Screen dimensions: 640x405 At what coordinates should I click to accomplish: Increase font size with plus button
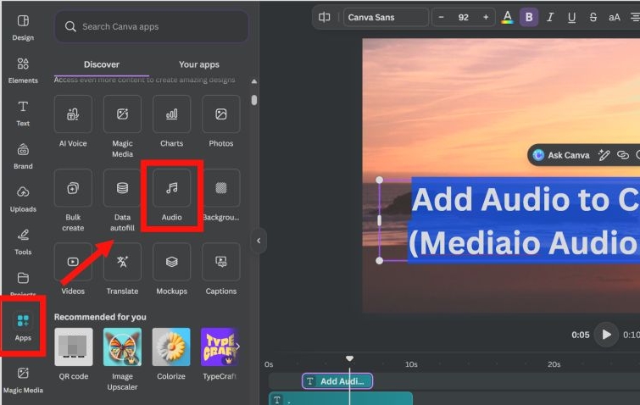point(486,18)
